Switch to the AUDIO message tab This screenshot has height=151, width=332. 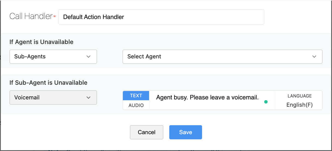[136, 105]
